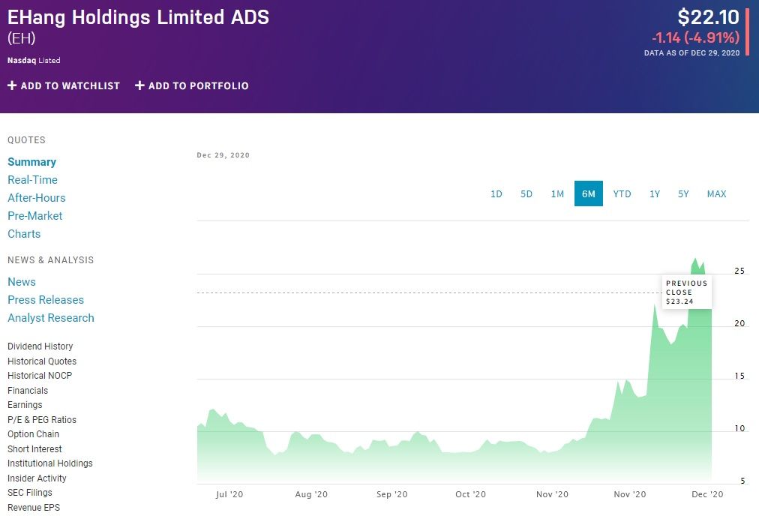The height and width of the screenshot is (519, 759).
Task: View Analyst Research link
Action: pyautogui.click(x=51, y=318)
